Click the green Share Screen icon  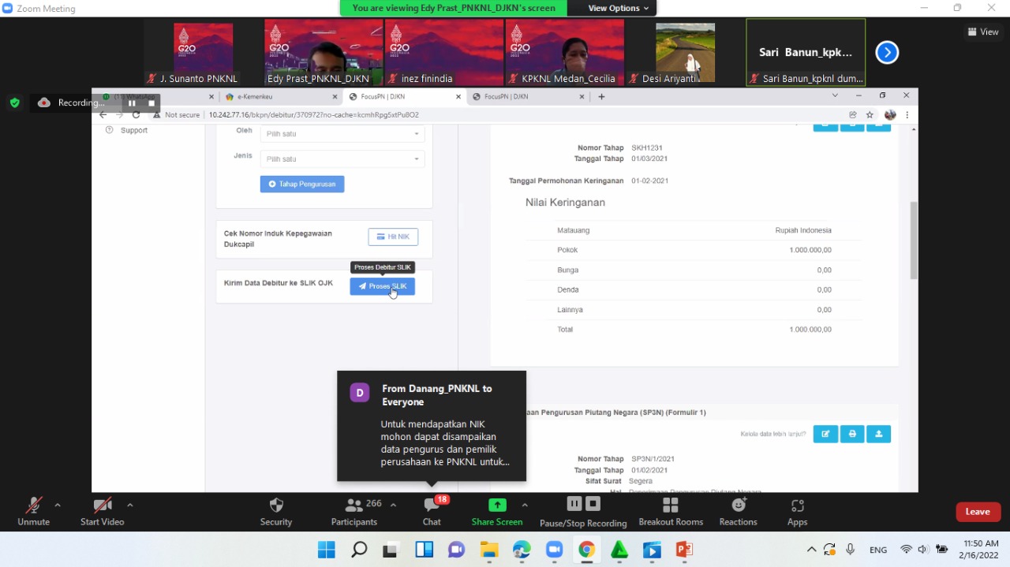coord(497,505)
